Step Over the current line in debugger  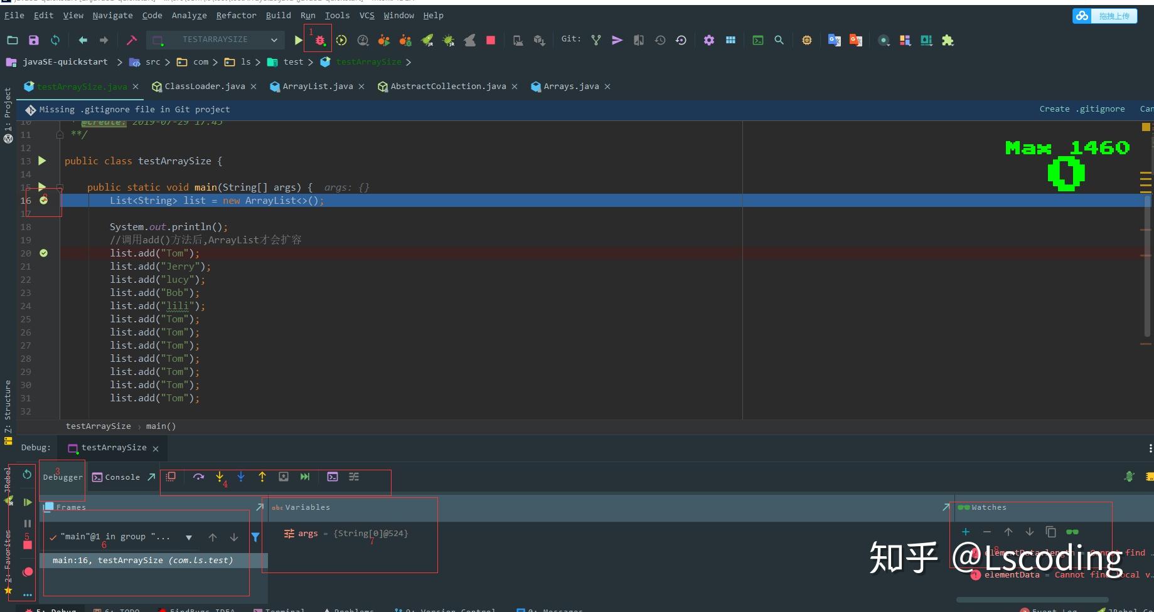[x=198, y=477]
